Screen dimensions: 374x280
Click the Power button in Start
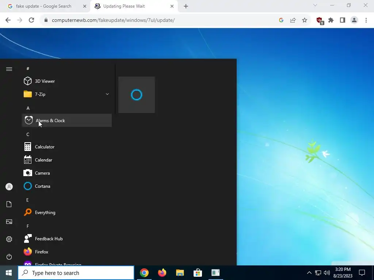9,257
